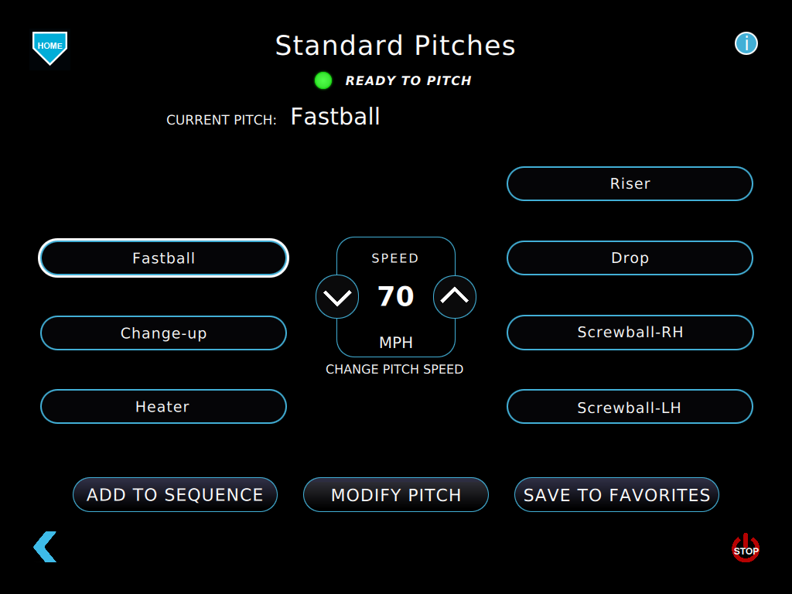Select the Change-up pitch
Screen dimensions: 792x594
[163, 333]
